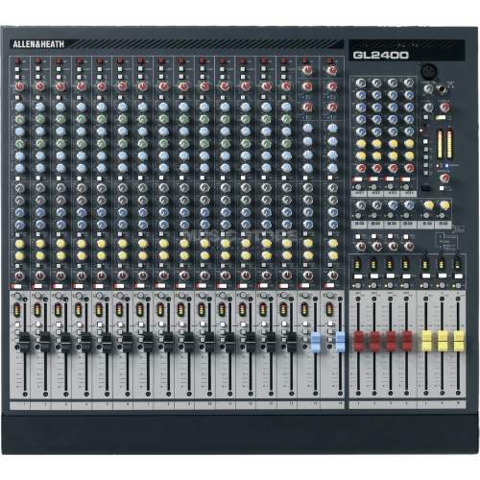Click the blue power indicator LED

pos(445,165)
